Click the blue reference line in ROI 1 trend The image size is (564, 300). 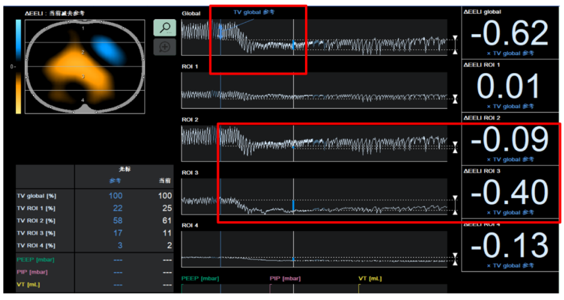click(x=221, y=90)
